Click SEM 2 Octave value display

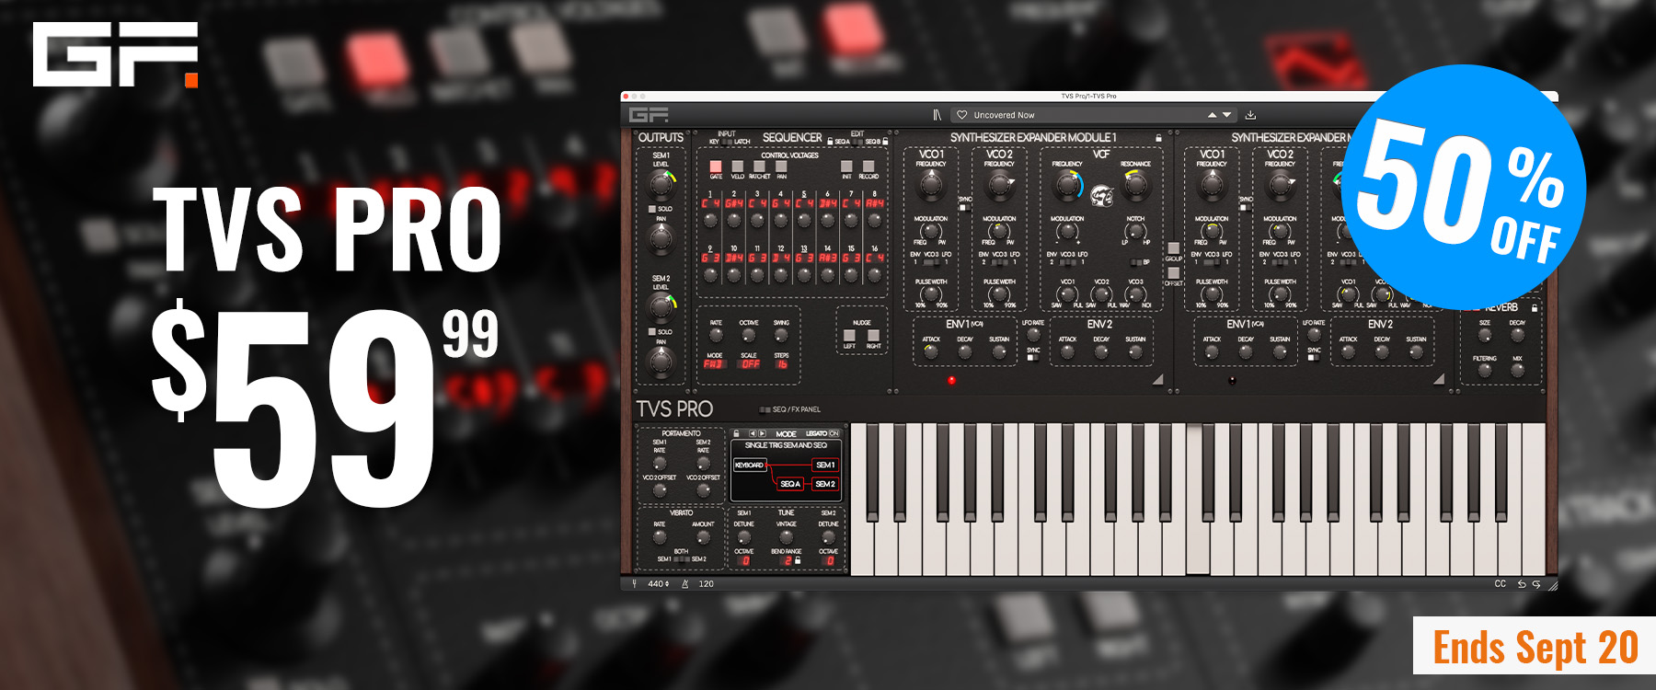coord(828,560)
